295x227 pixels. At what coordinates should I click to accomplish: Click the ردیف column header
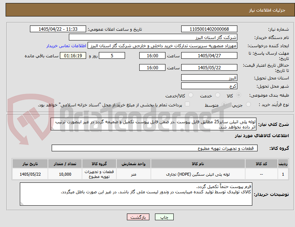[x=283, y=164]
